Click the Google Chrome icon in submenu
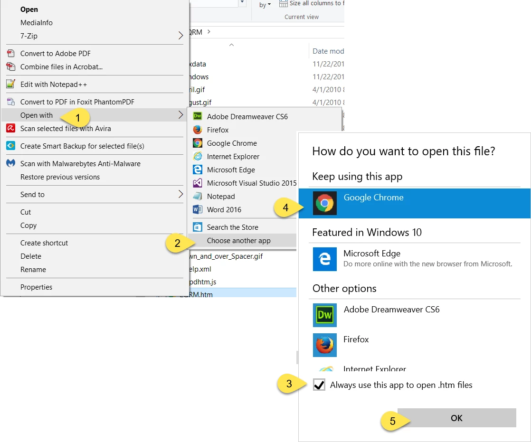531x442 pixels. [x=198, y=143]
